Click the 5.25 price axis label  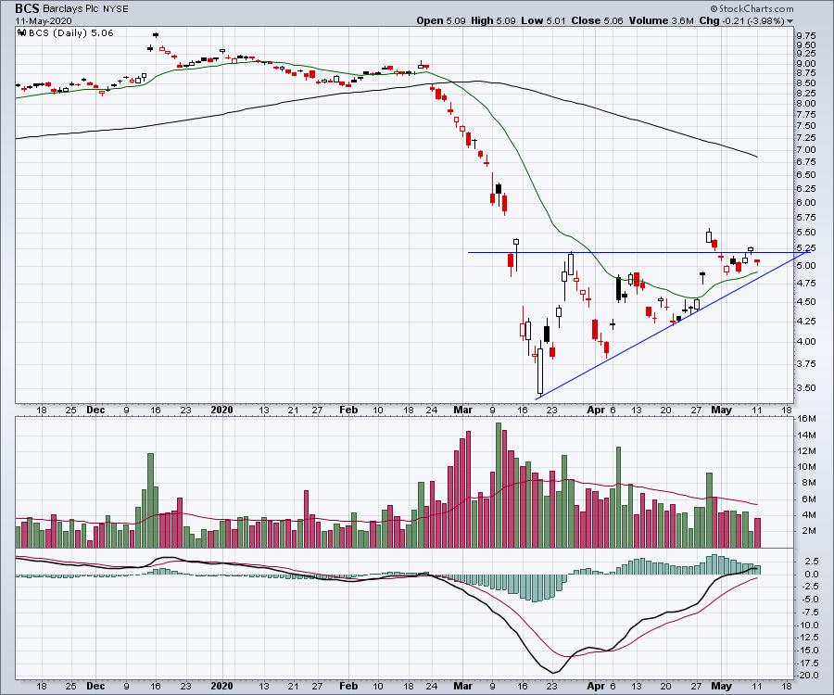(806, 247)
